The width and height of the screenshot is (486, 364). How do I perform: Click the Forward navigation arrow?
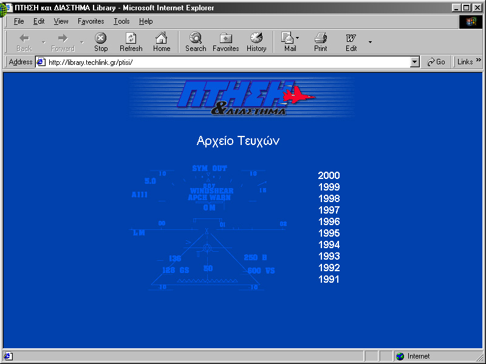(x=63, y=42)
